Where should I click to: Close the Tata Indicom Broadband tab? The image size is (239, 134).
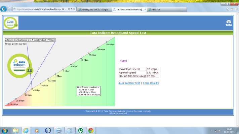point(145,9)
